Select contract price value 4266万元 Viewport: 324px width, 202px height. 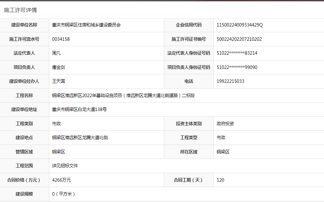click(x=61, y=180)
